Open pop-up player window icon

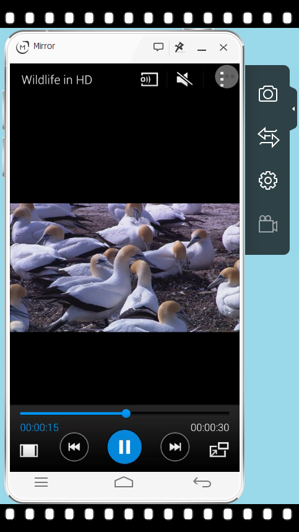point(219,450)
